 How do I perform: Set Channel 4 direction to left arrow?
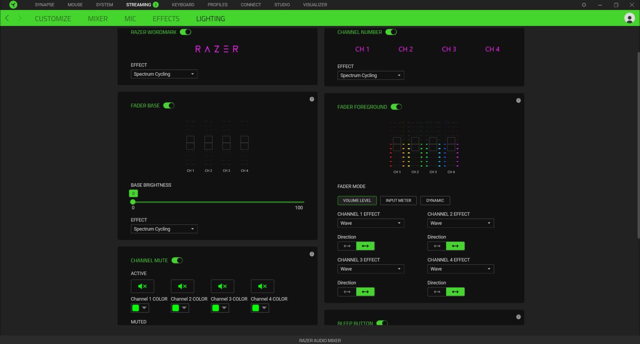[437, 291]
